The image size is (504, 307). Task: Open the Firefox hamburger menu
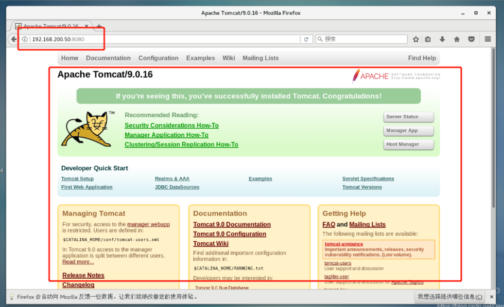[488, 39]
